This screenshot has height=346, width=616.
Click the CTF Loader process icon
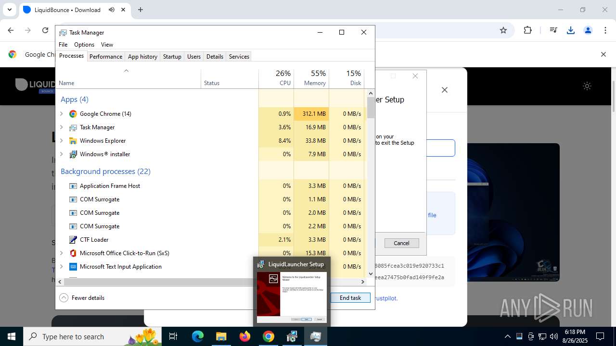(73, 240)
